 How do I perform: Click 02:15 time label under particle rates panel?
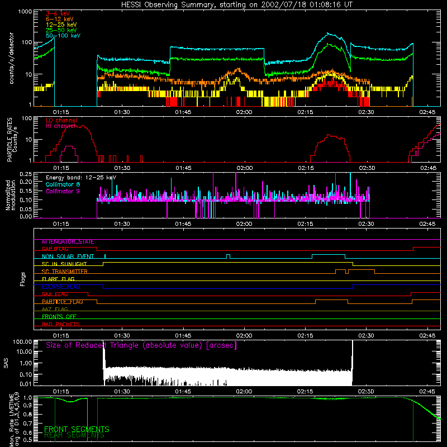coord(306,168)
